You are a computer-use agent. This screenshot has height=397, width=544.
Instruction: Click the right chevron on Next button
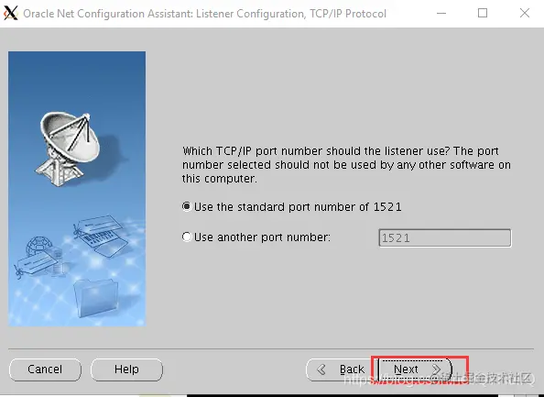tap(437, 369)
